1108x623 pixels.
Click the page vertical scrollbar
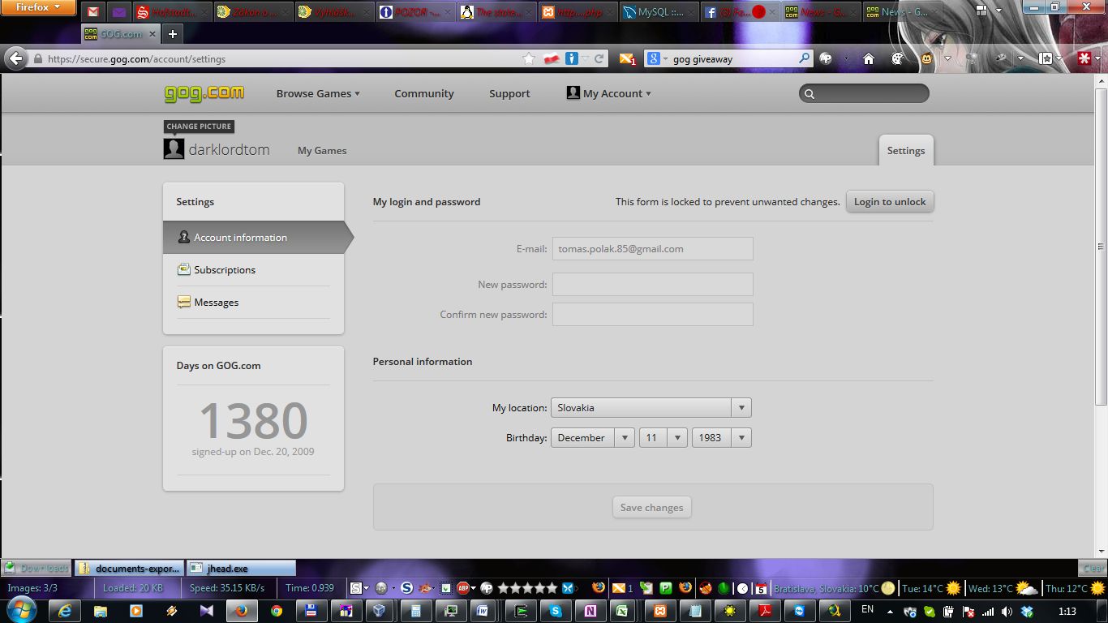[x=1101, y=247]
